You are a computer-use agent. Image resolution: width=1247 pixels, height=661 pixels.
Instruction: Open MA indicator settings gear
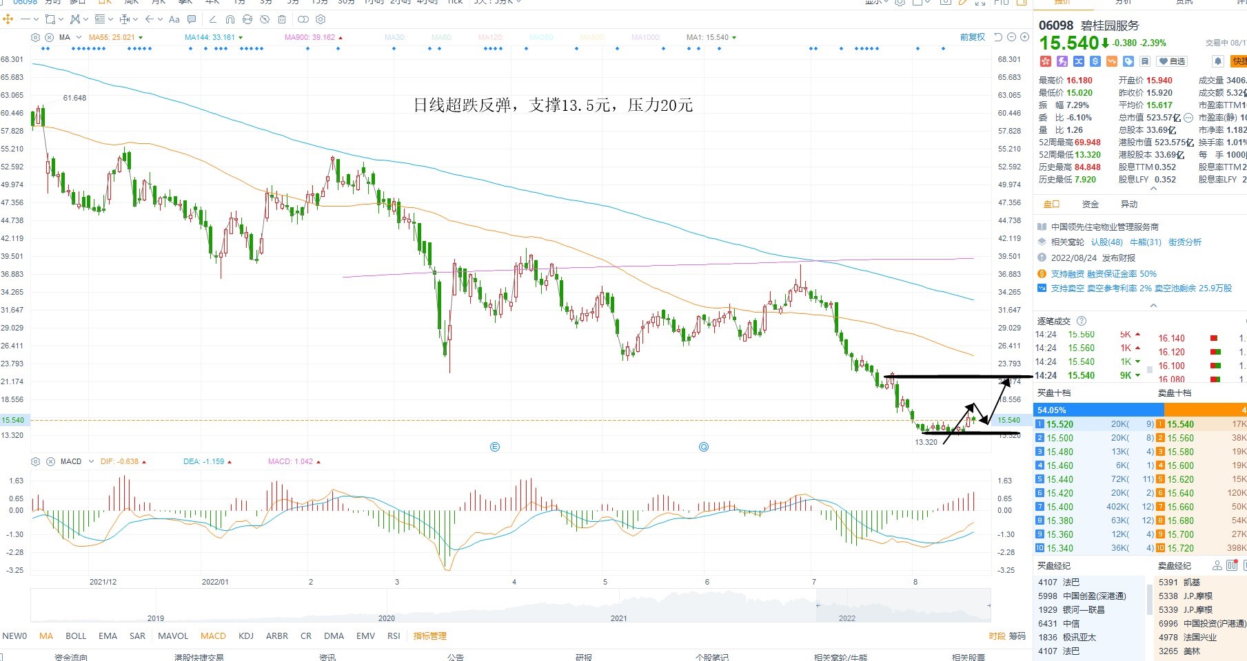click(36, 37)
